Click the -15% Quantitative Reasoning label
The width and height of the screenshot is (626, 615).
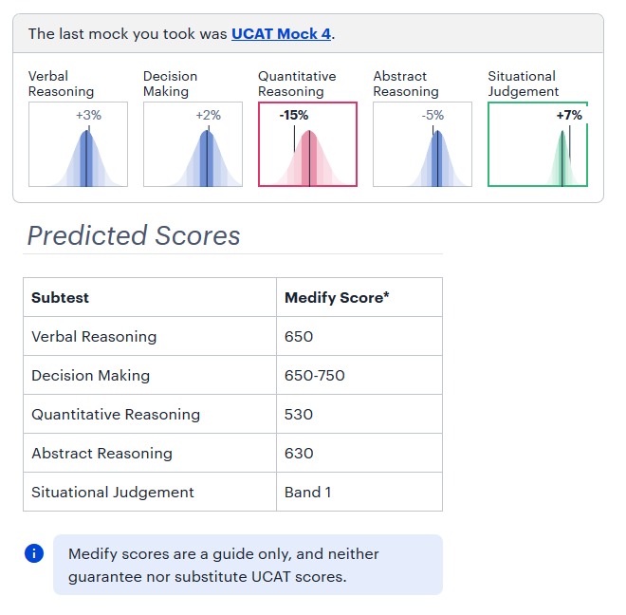click(x=294, y=115)
